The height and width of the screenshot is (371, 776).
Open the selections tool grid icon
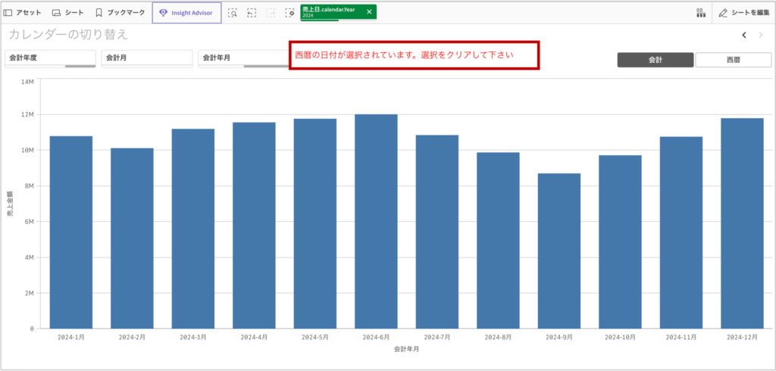(x=699, y=13)
